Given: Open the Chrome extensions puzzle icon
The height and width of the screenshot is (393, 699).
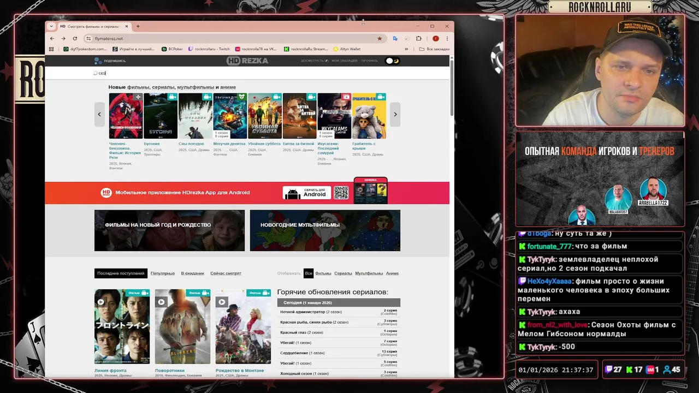Looking at the screenshot, I should pos(419,38).
